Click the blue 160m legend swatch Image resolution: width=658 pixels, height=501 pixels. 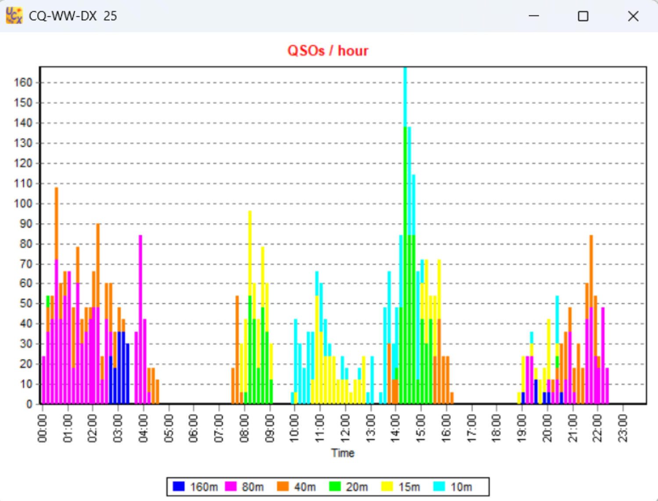coord(179,487)
